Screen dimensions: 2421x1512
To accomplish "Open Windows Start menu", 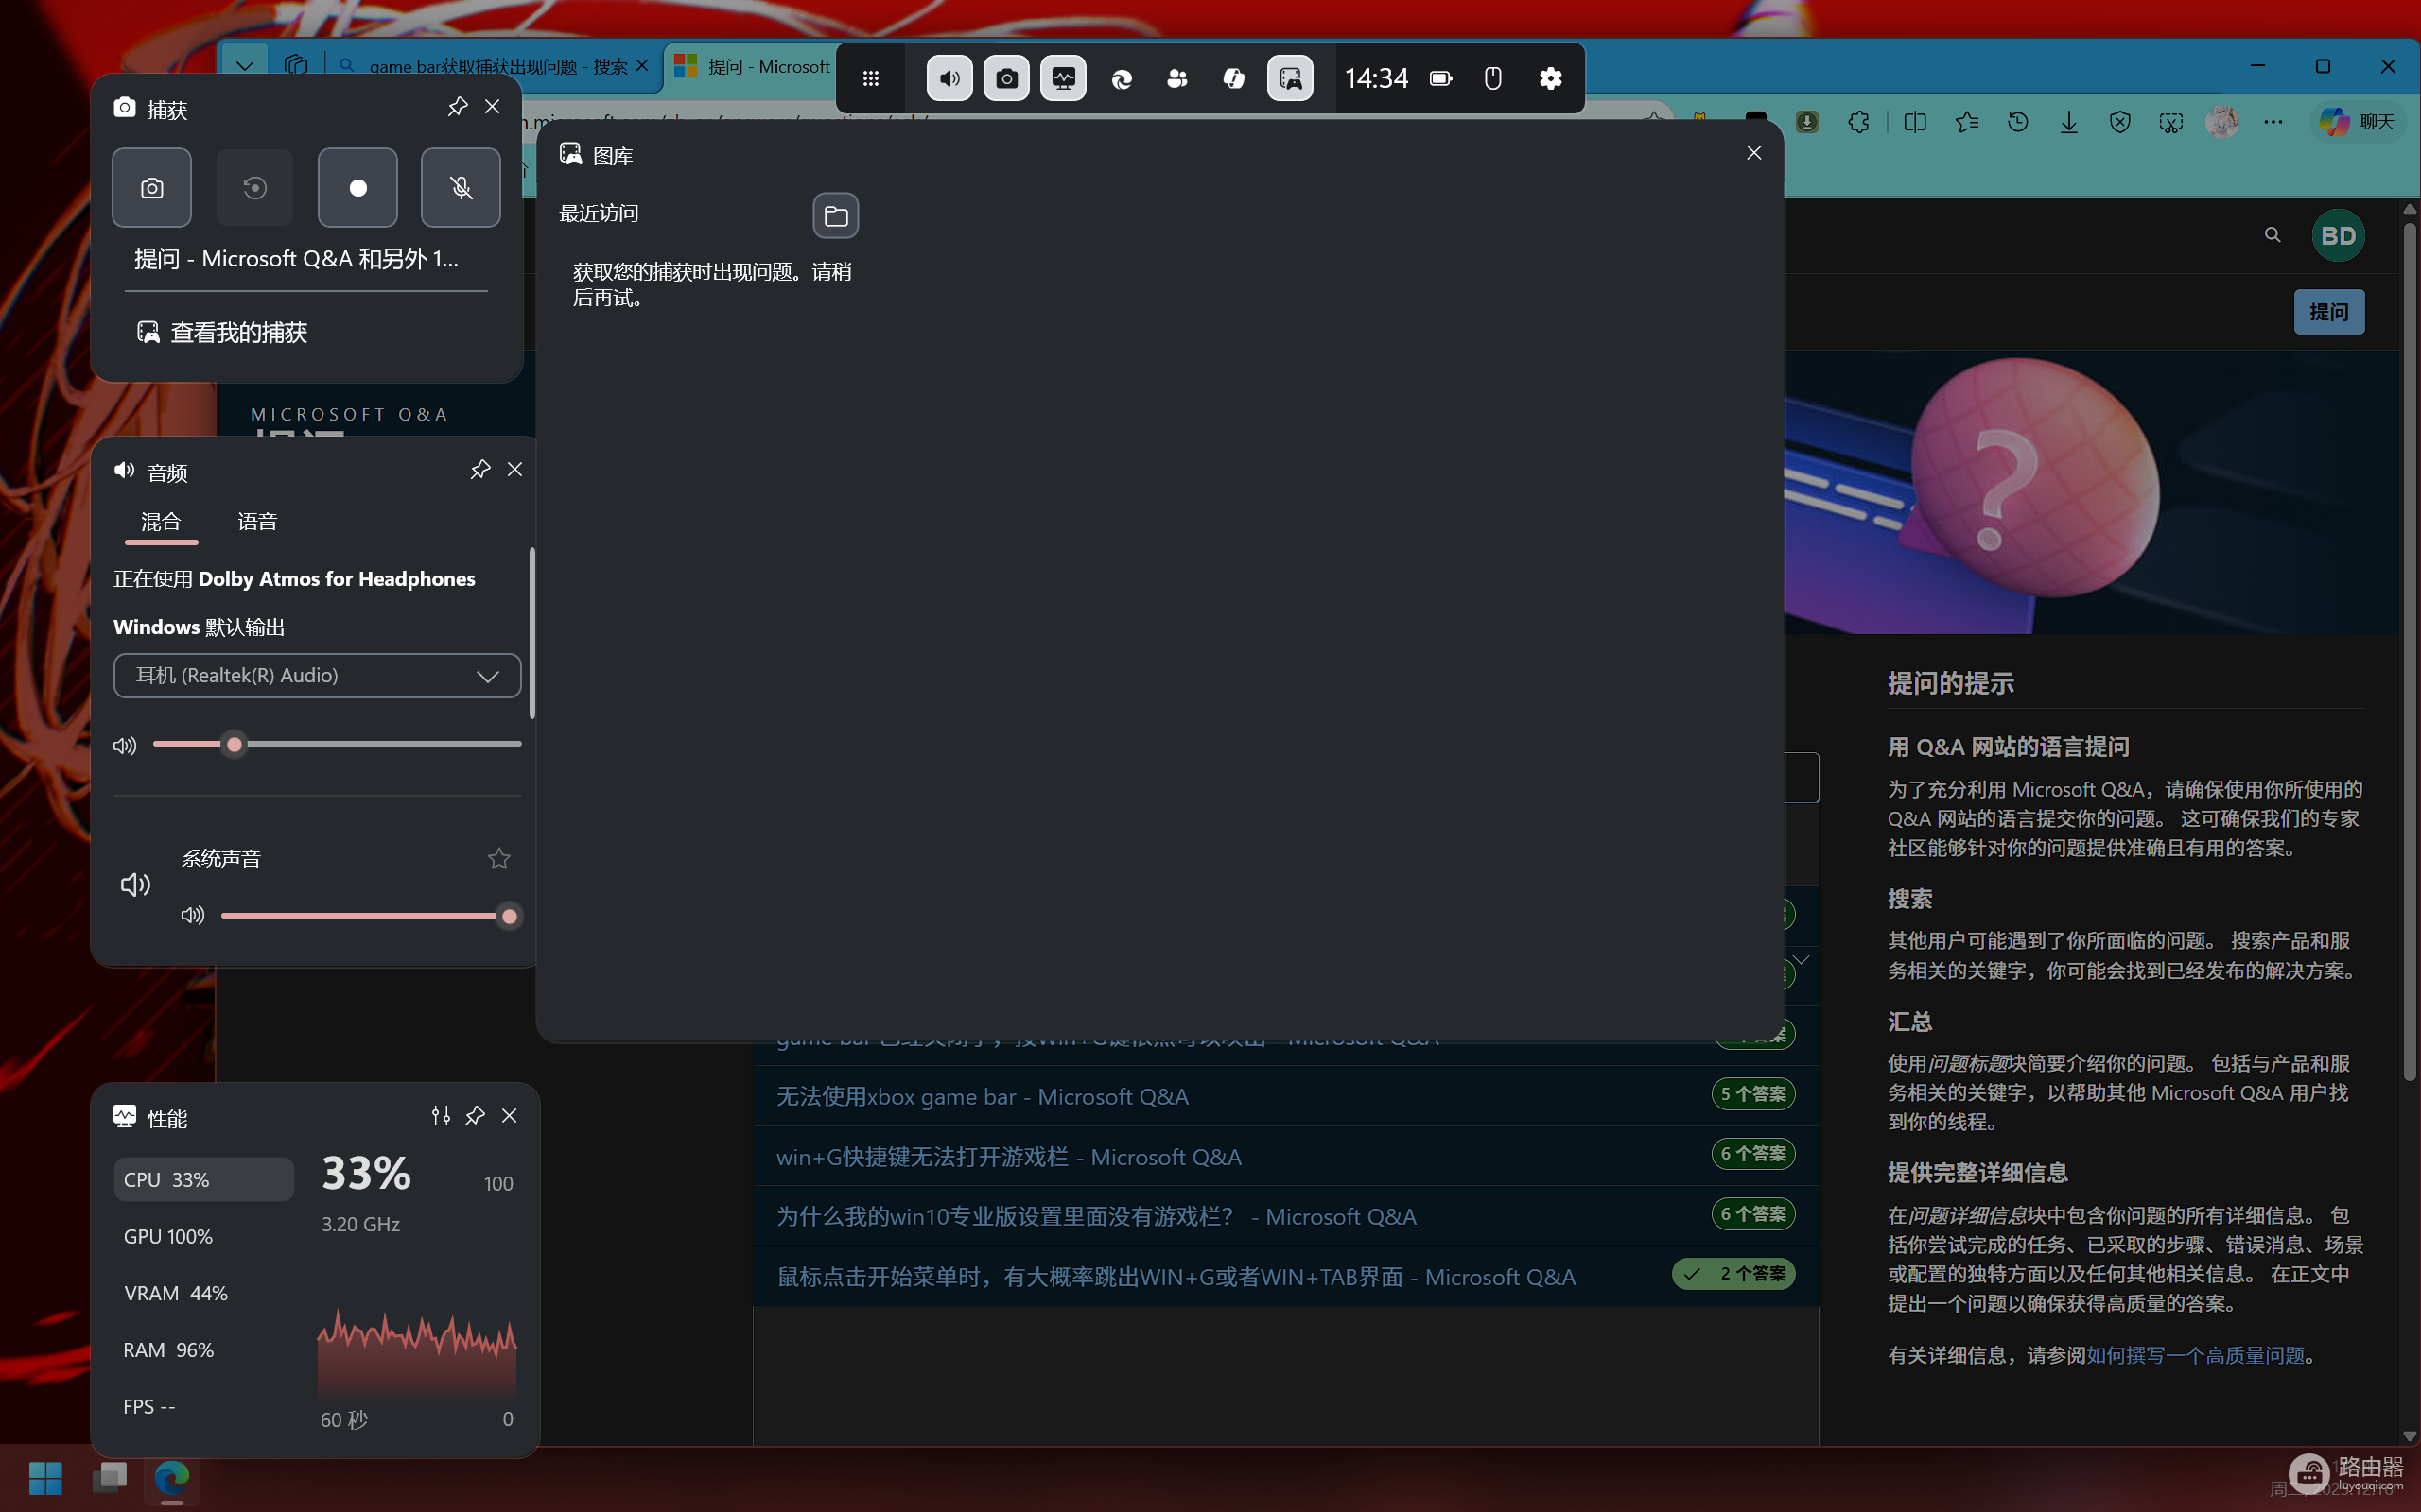I will click(x=45, y=1478).
